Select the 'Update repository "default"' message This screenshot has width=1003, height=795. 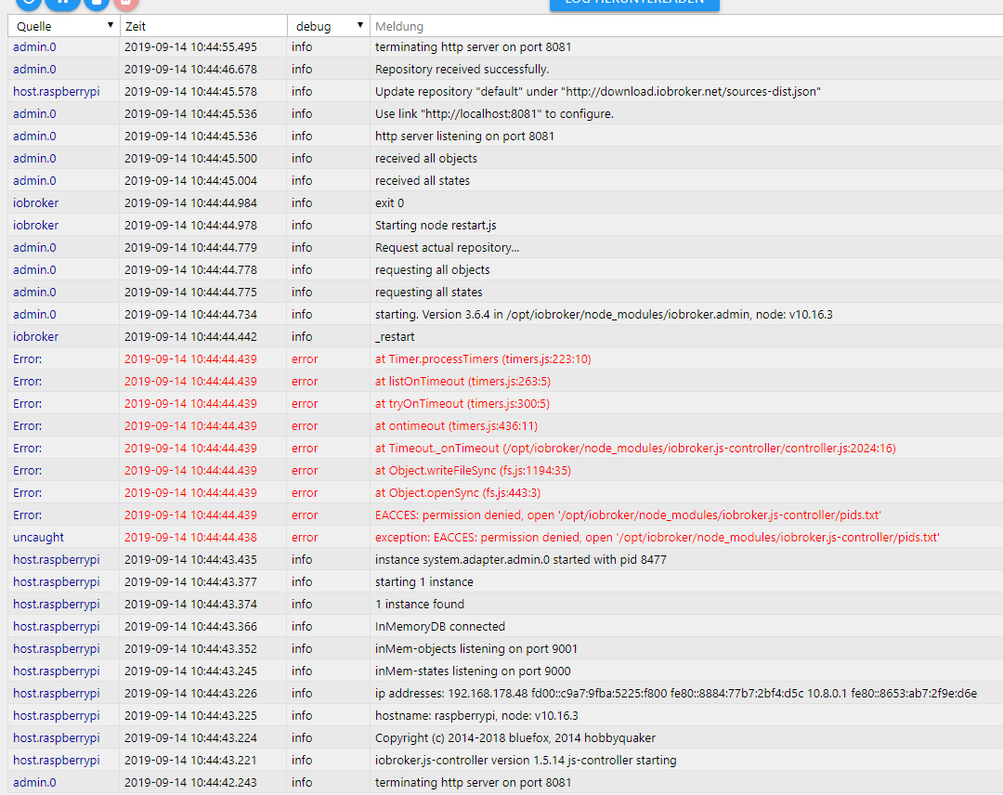click(597, 91)
